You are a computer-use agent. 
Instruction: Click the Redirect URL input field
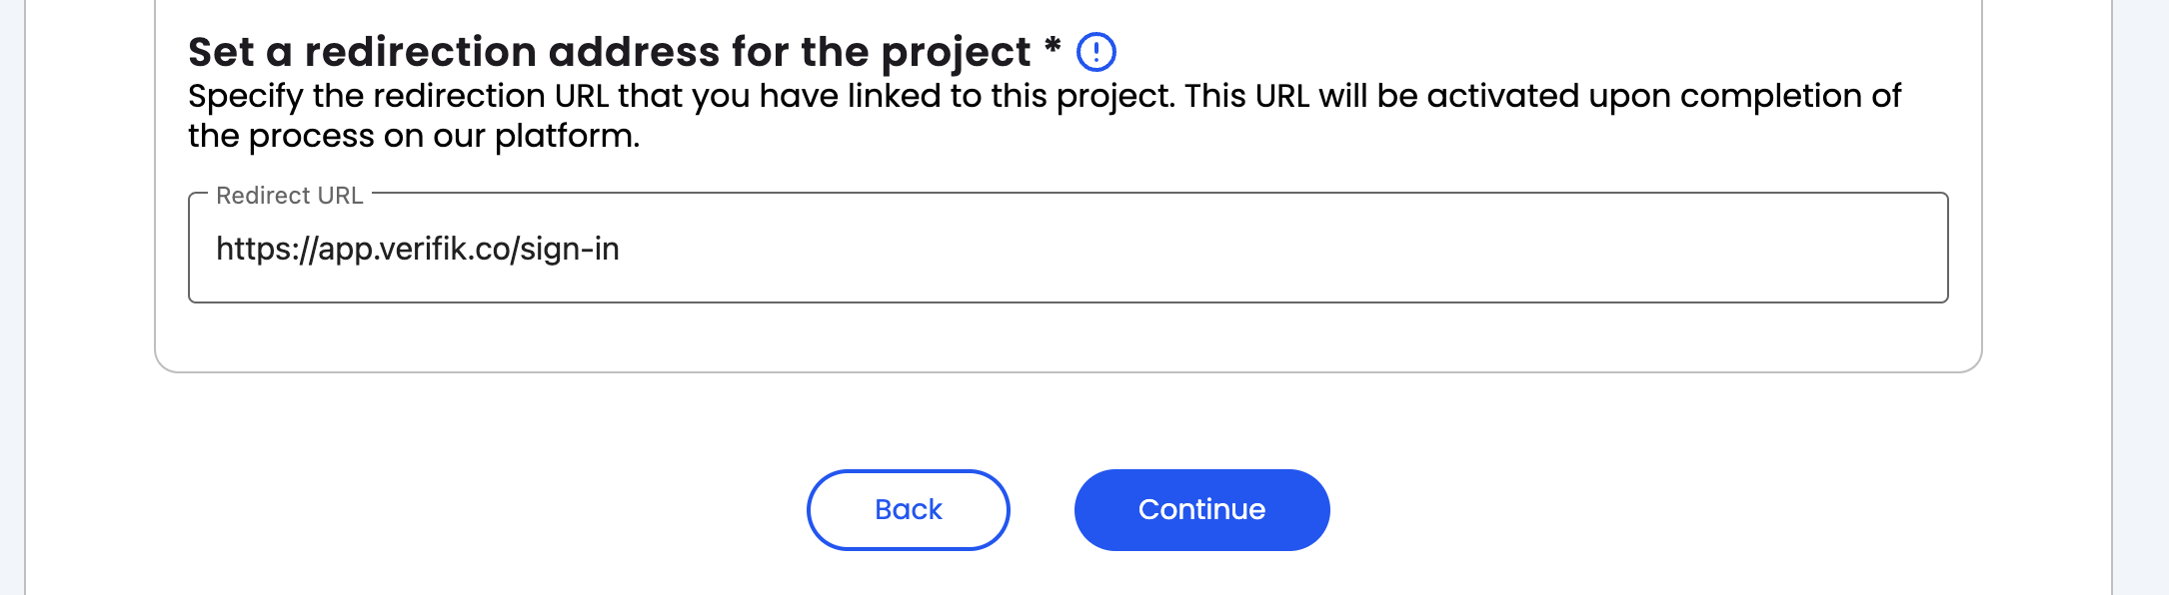(x=1068, y=249)
